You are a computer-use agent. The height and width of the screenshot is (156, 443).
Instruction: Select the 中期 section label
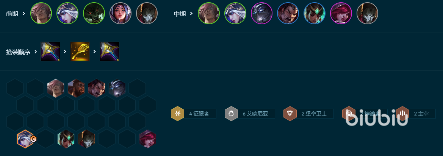180,14
